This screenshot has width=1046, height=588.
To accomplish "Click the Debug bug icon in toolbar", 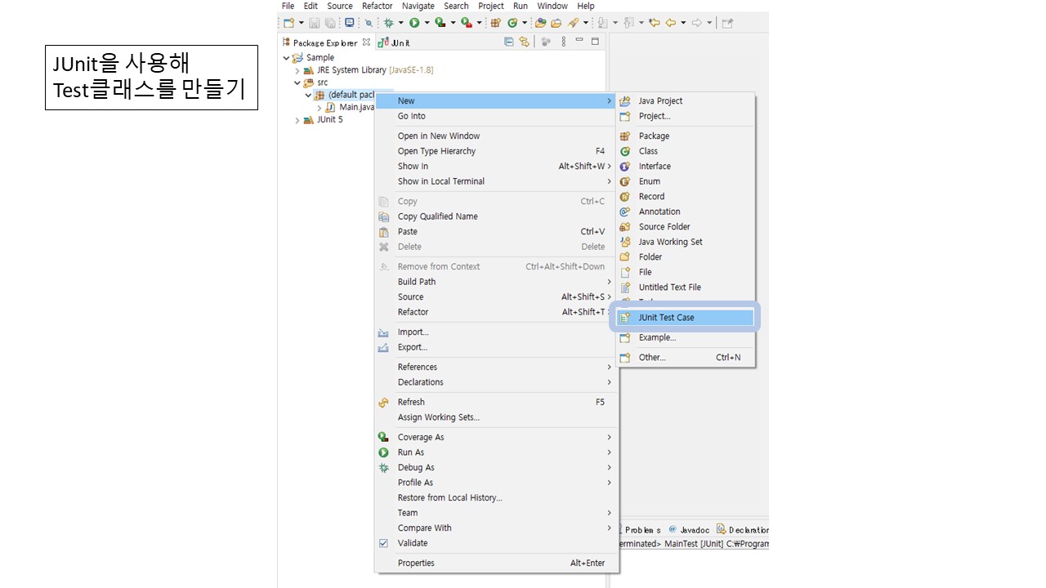I will 389,23.
